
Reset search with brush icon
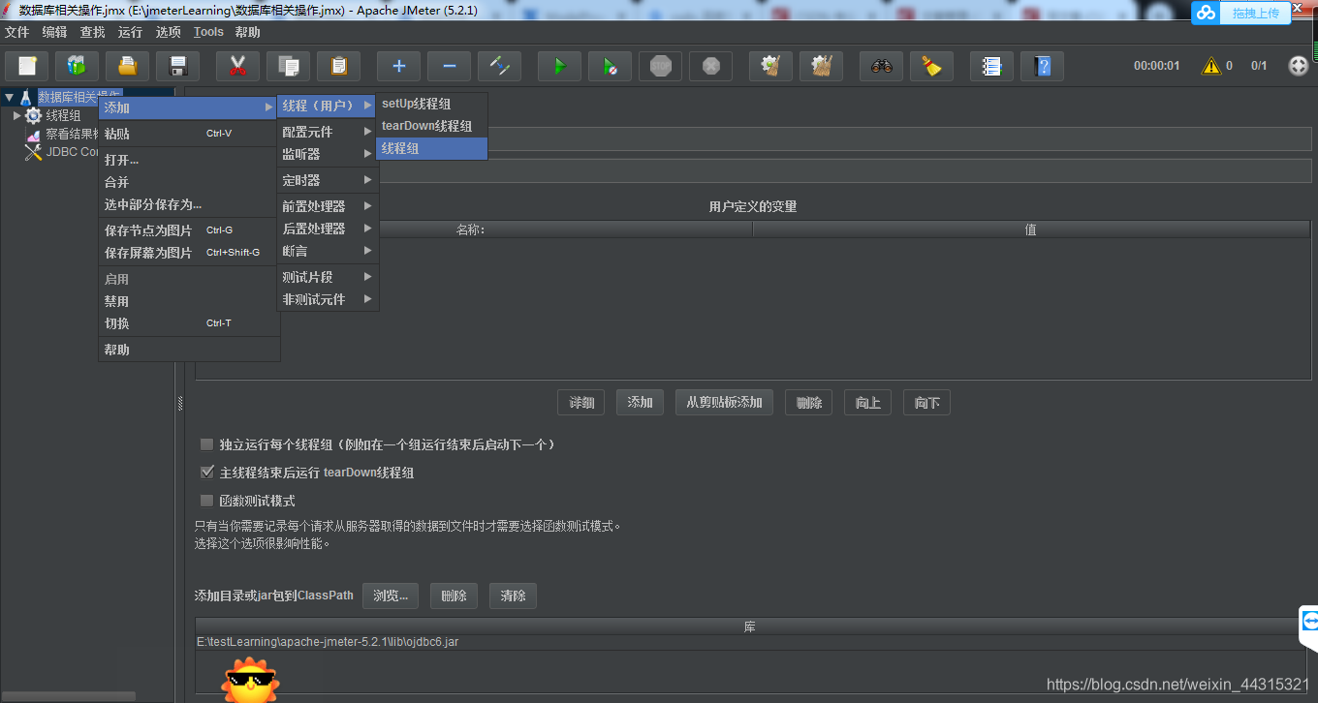click(932, 66)
